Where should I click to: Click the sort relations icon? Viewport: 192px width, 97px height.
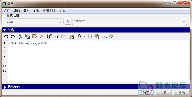(x=104, y=36)
